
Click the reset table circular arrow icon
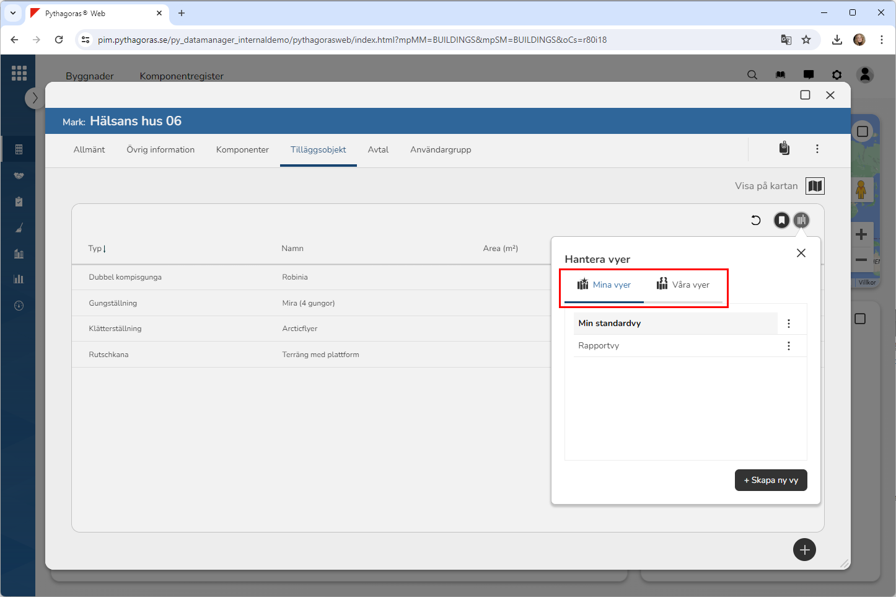coord(755,220)
